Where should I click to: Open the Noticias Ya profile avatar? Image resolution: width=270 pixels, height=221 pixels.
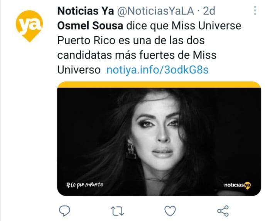(29, 26)
